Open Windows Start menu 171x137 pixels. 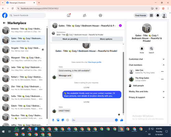[x=3, y=132]
